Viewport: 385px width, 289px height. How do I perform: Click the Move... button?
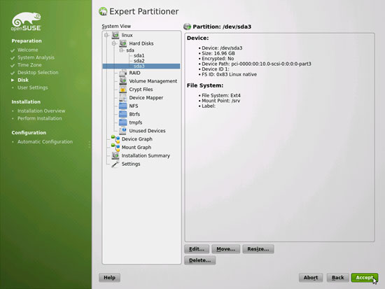point(225,249)
